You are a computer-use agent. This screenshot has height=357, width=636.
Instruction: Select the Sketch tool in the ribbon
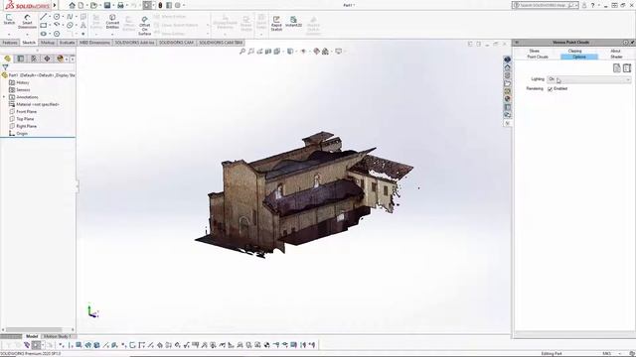[9, 20]
